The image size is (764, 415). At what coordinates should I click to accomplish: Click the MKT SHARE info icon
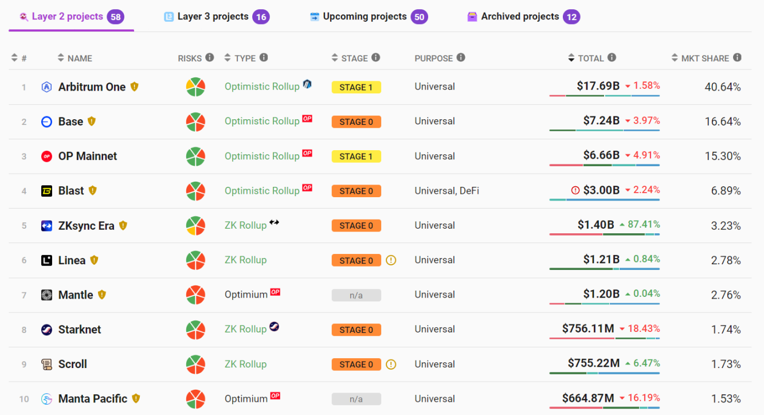(x=737, y=57)
